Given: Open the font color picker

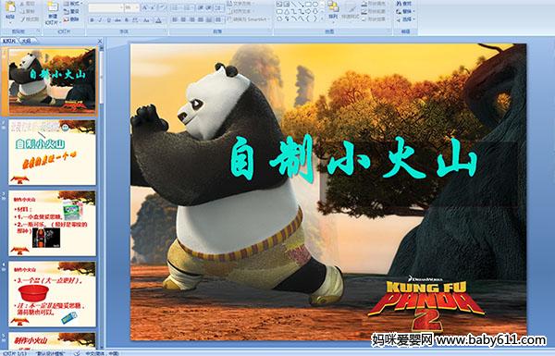Looking at the screenshot, I should 159,20.
